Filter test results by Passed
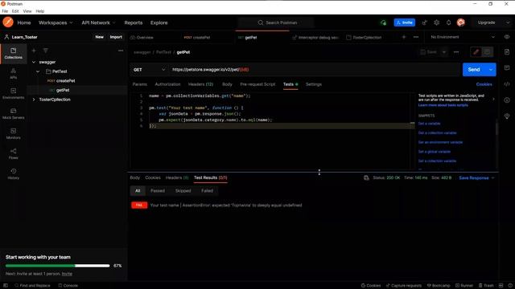515x289 pixels. (x=158, y=191)
